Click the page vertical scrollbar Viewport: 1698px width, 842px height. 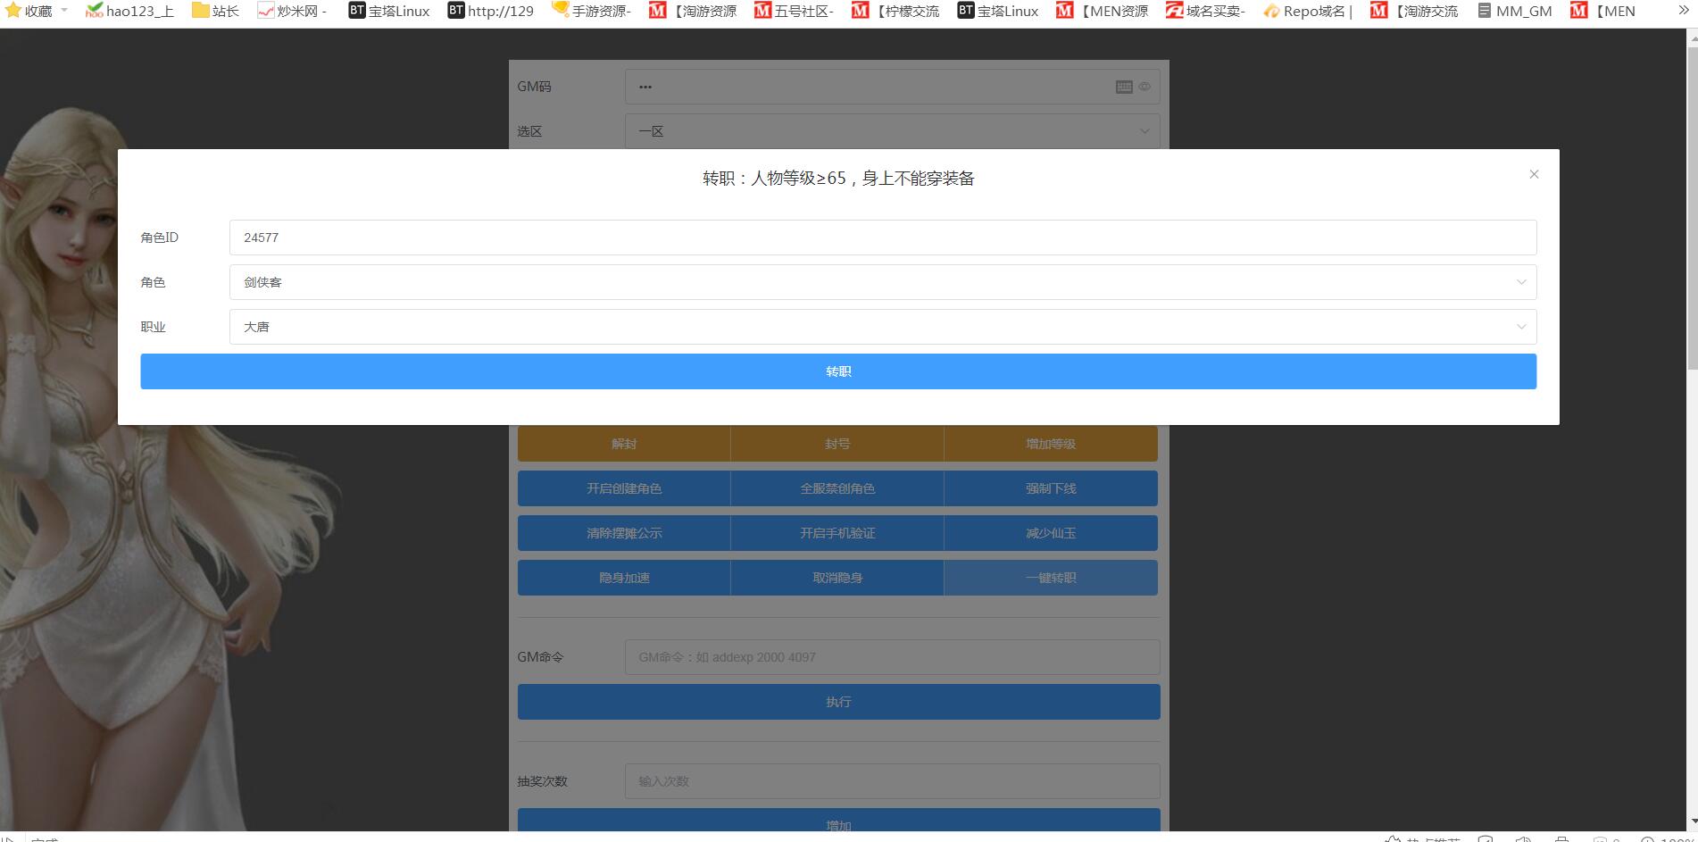click(x=1692, y=205)
